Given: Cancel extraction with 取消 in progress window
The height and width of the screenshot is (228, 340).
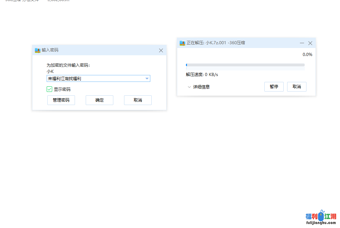Looking at the screenshot, I should coord(296,87).
